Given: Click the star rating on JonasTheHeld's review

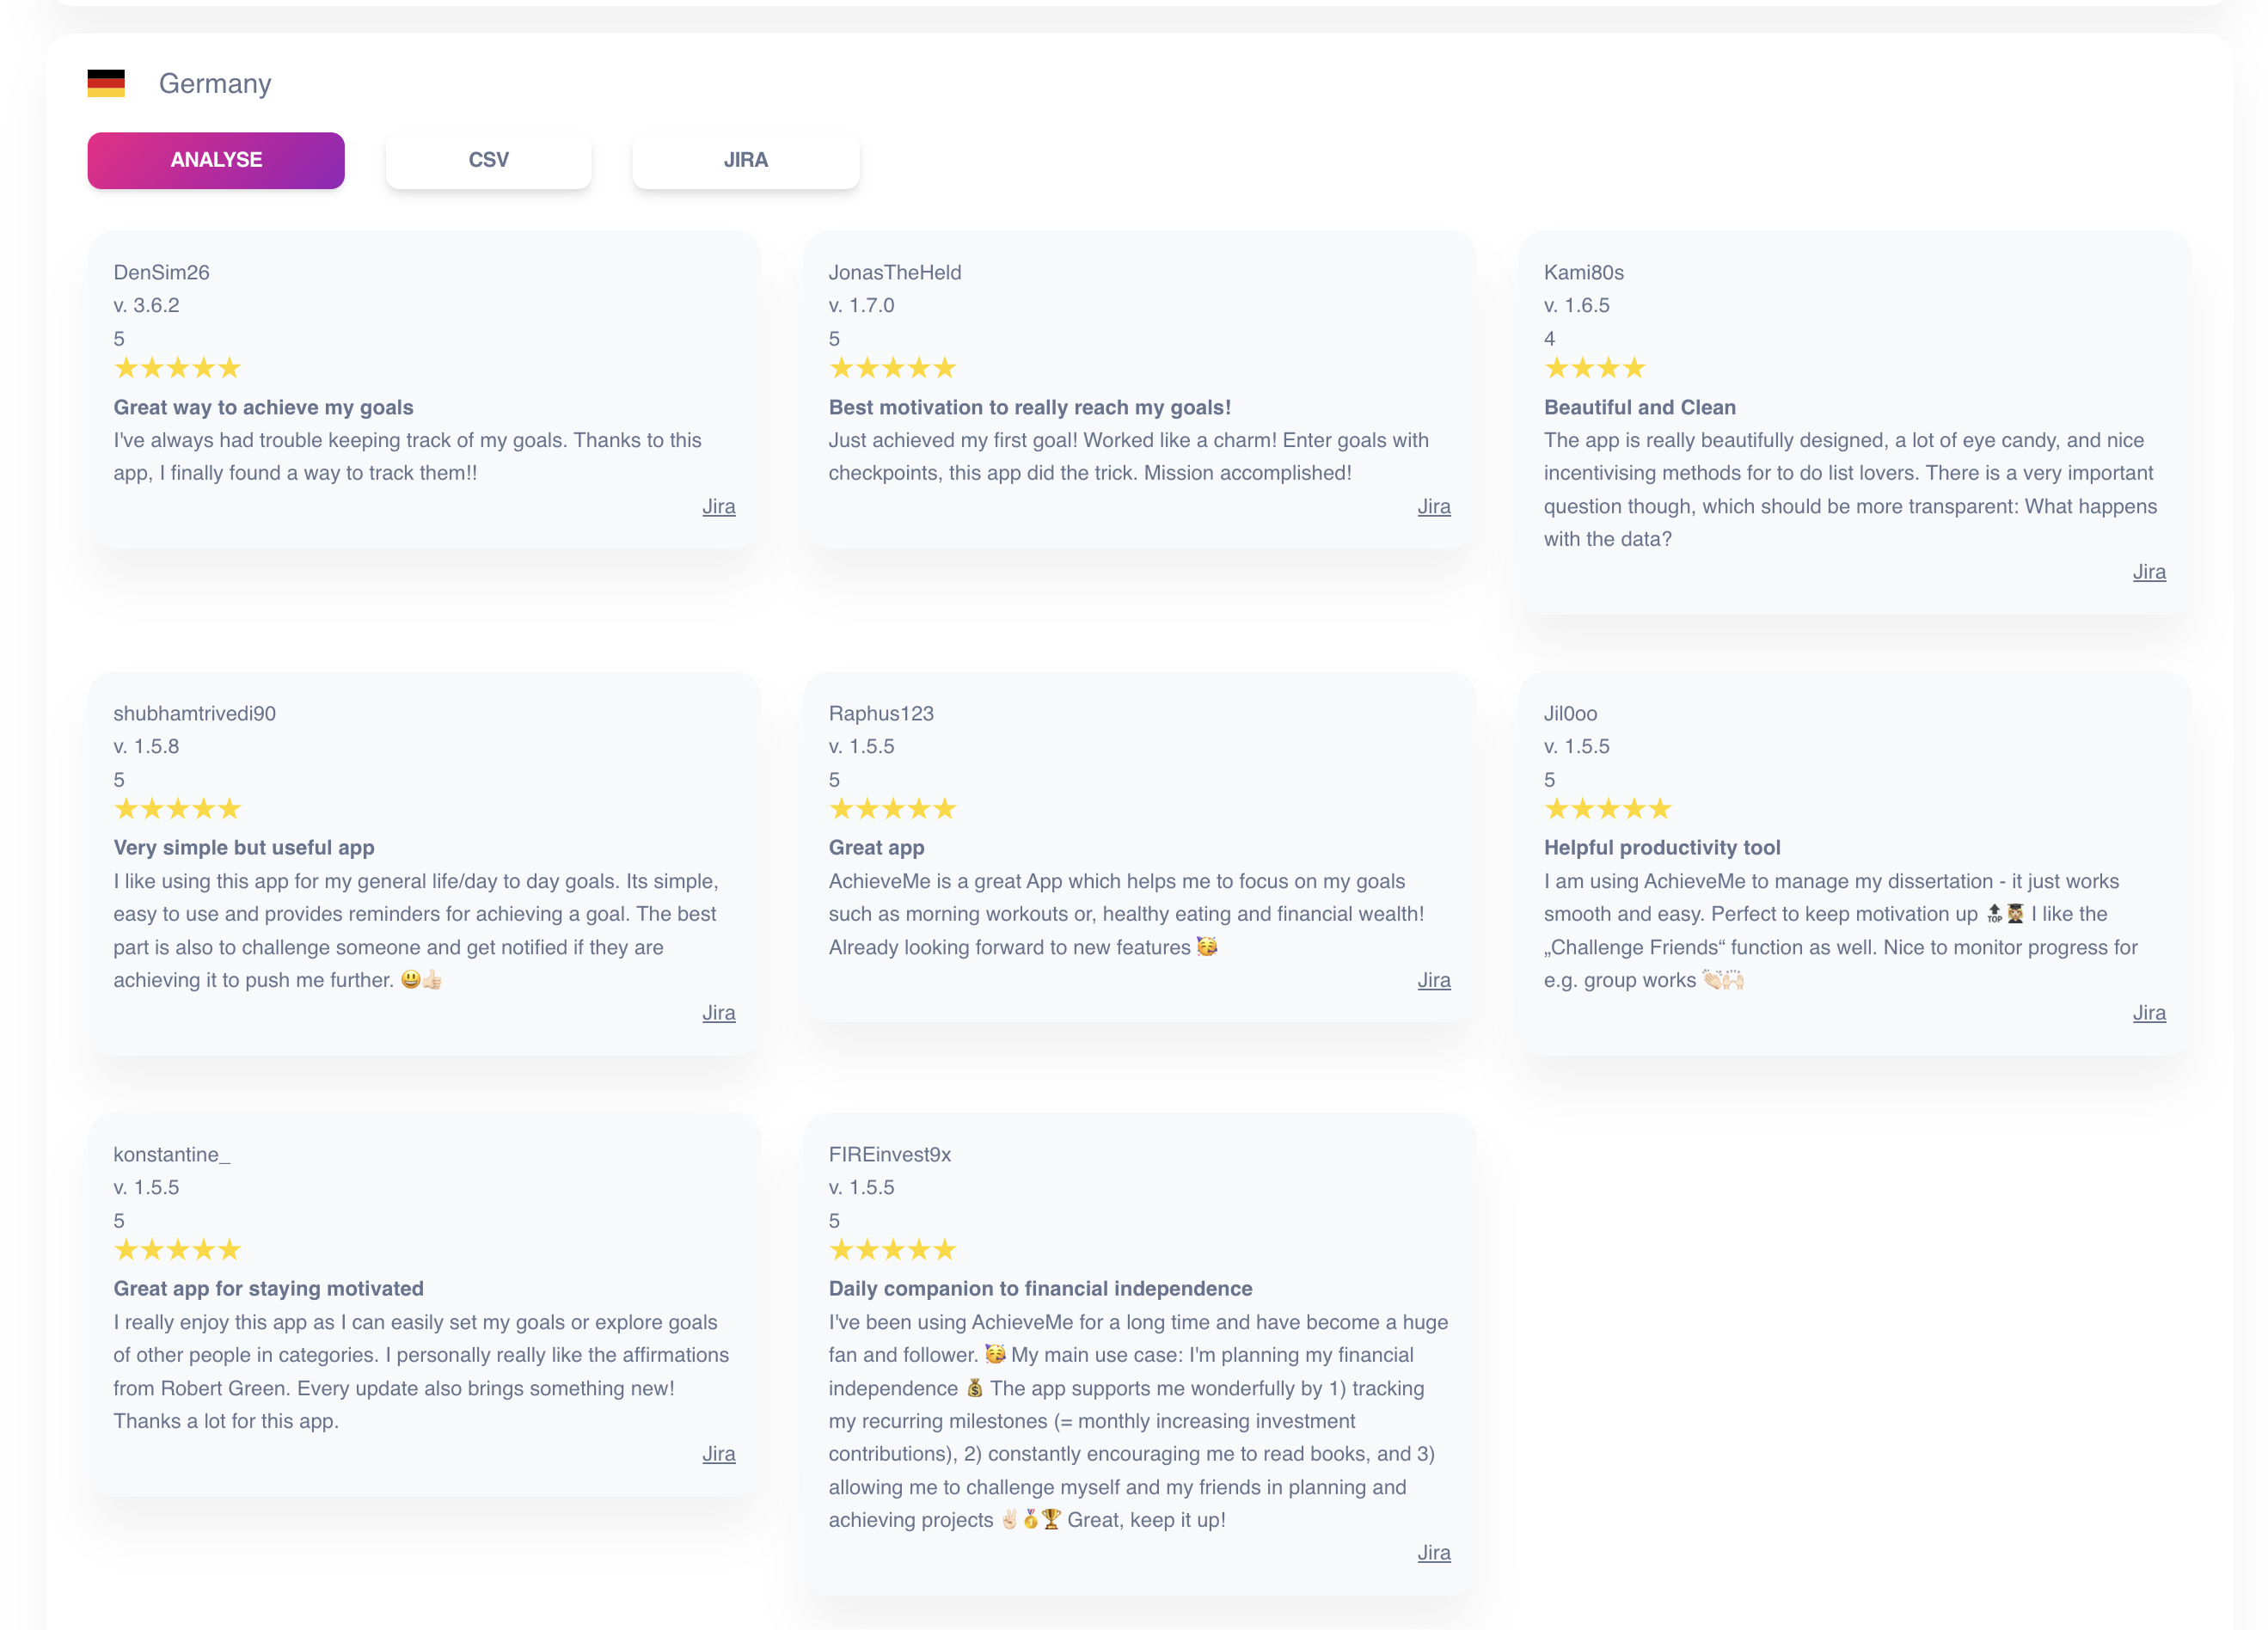Looking at the screenshot, I should [893, 367].
